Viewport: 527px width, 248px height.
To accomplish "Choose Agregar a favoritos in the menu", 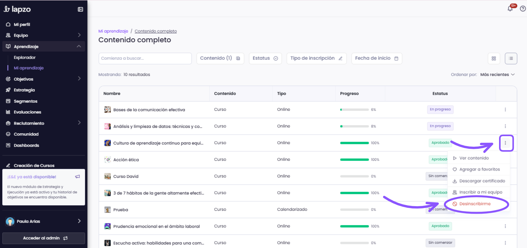I will [479, 169].
